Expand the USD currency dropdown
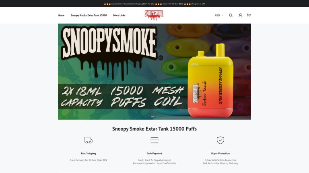Screen dimensions: 309x173 coord(219,15)
